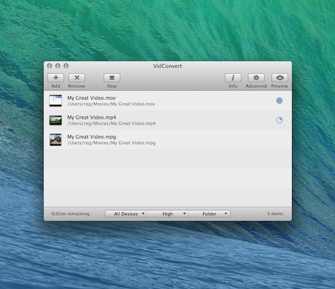The width and height of the screenshot is (335, 289).
Task: Select the My Great Video.mp4 thumbnail
Action: tap(55, 120)
